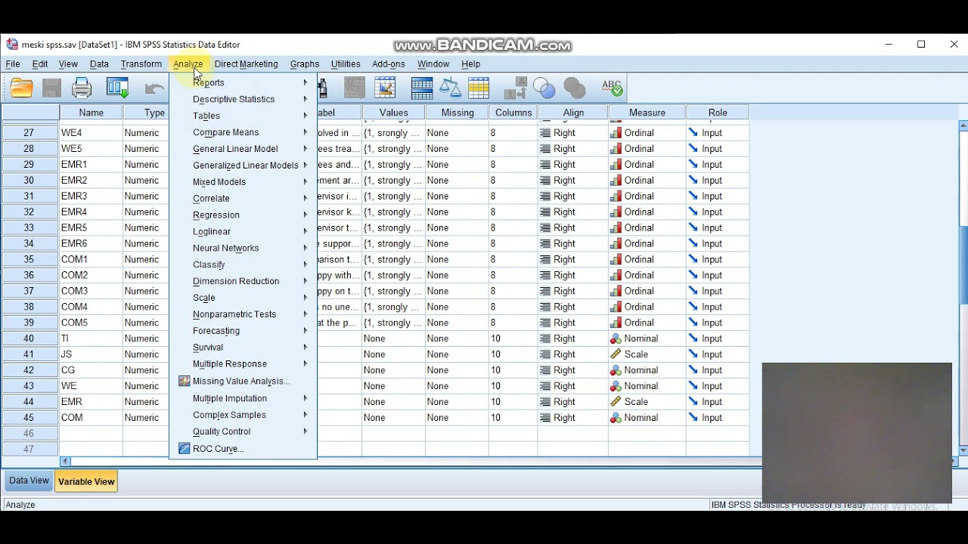Expand the Reports submenu arrow
The image size is (968, 544).
[306, 83]
